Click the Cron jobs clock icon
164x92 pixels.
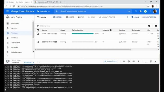(7, 47)
